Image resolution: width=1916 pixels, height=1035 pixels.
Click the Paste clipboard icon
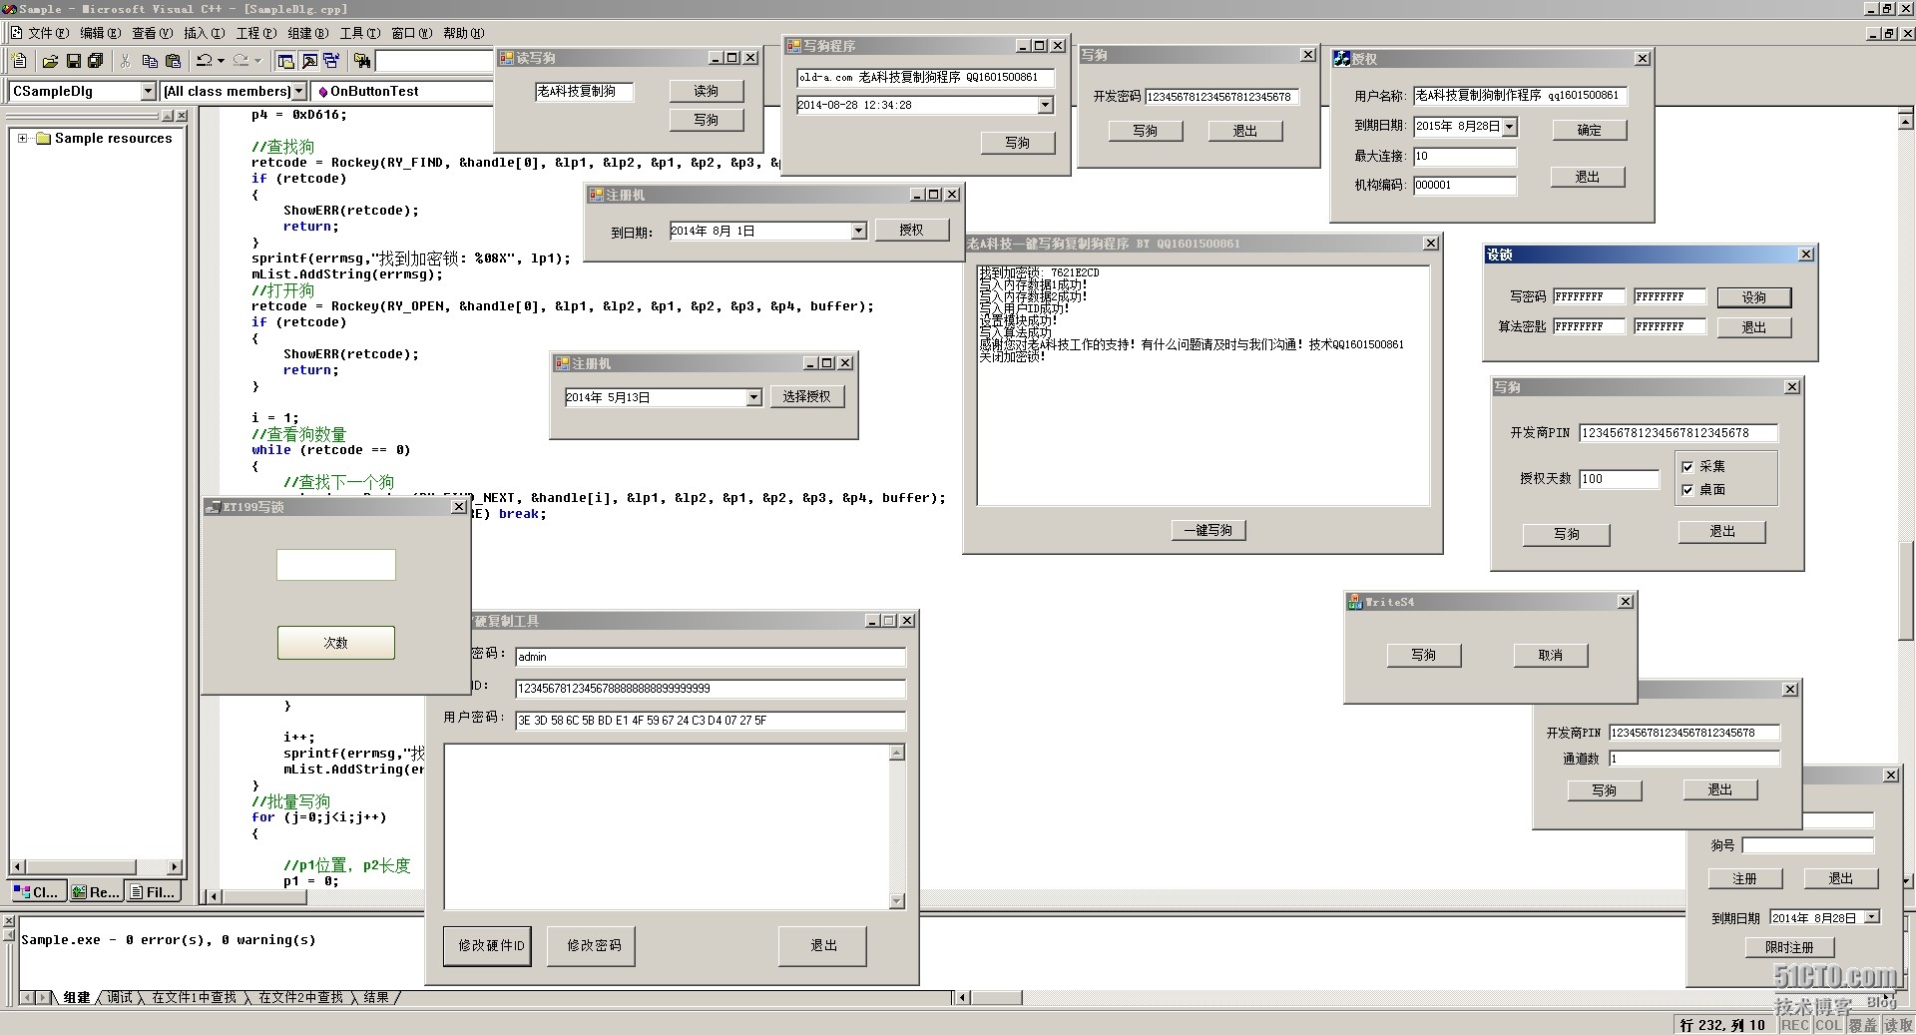click(173, 61)
